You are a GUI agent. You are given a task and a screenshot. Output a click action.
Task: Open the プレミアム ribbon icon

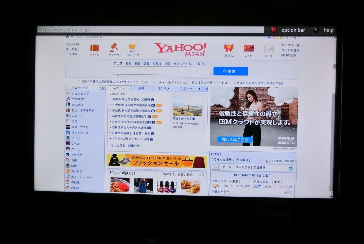coord(229,48)
